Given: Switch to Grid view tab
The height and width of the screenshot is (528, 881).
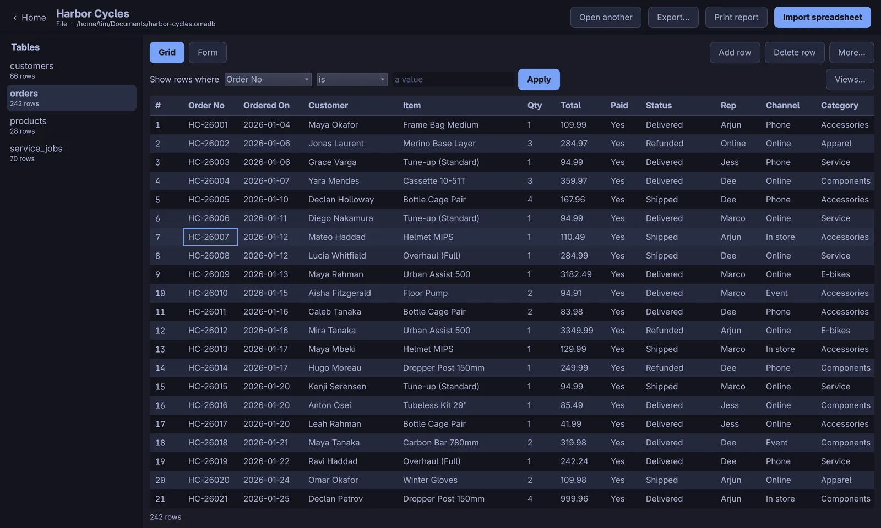Looking at the screenshot, I should 167,52.
